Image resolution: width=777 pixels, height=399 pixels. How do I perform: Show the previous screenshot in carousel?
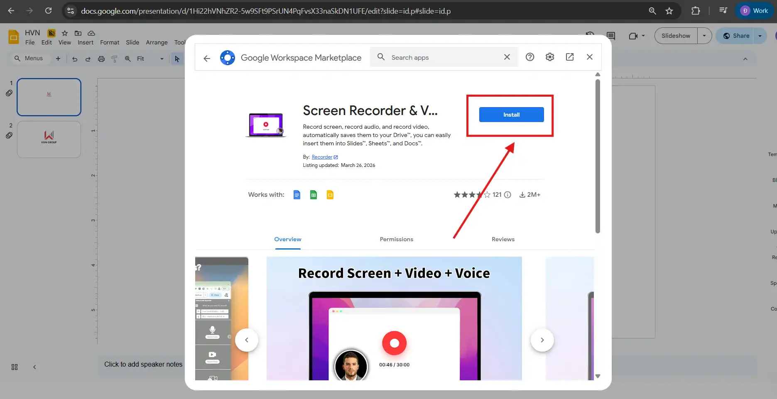pos(247,340)
